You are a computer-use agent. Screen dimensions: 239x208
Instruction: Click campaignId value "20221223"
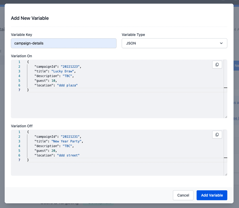pyautogui.click(x=70, y=66)
